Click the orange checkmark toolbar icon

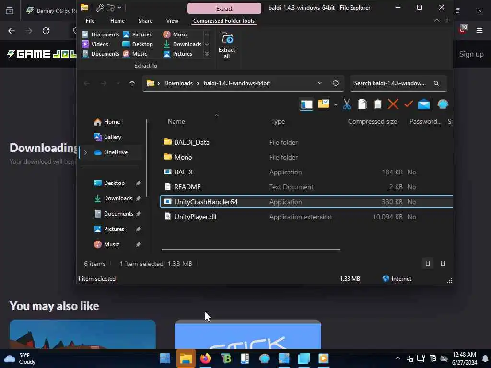tap(408, 104)
